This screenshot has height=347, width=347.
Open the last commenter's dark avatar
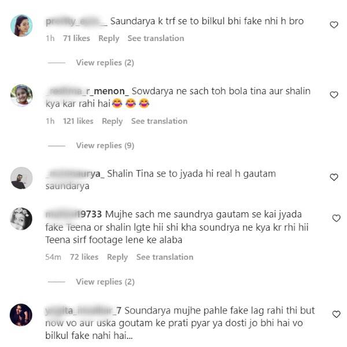pos(21,315)
